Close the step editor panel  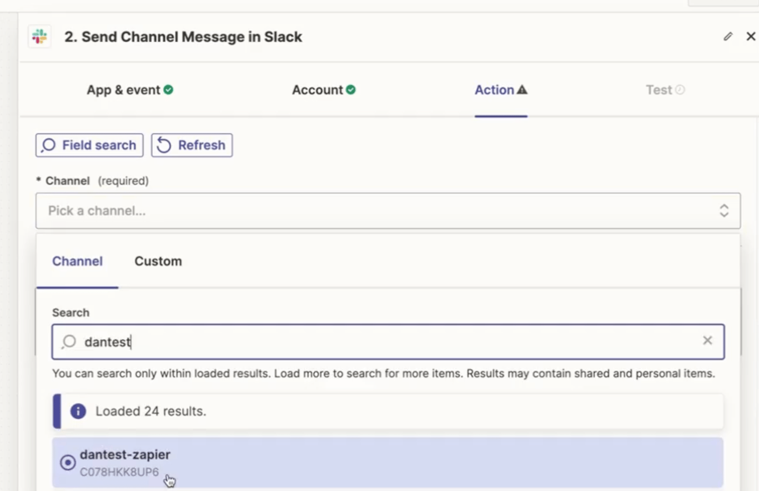[751, 36]
